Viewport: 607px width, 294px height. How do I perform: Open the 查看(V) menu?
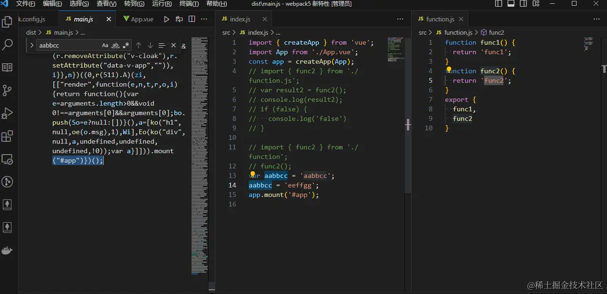[x=106, y=4]
